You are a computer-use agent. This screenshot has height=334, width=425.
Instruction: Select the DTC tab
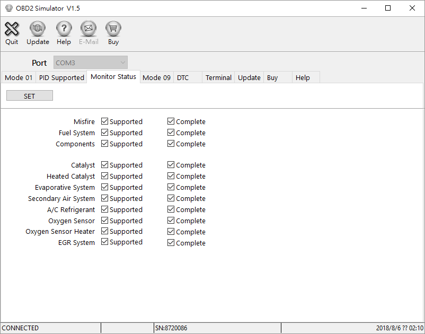click(x=183, y=78)
